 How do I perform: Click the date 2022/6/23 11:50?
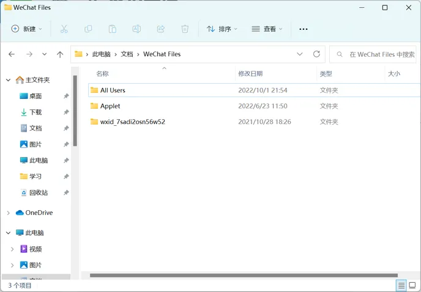click(263, 106)
